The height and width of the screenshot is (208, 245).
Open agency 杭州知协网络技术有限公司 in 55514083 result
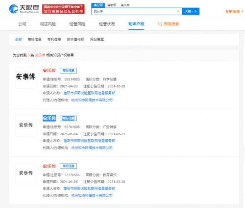92,100
